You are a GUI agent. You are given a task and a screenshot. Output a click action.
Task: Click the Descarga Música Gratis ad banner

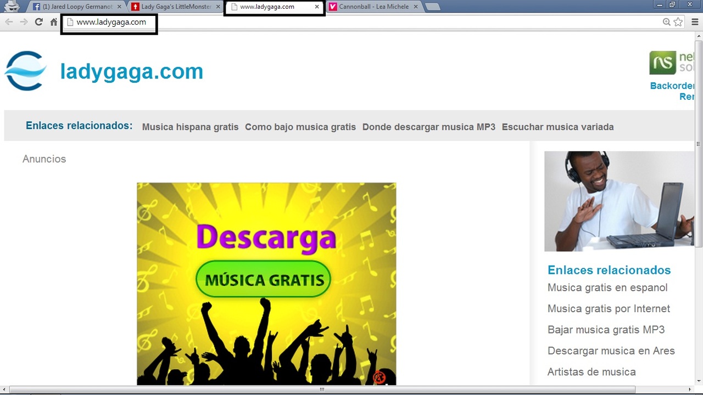(x=266, y=284)
